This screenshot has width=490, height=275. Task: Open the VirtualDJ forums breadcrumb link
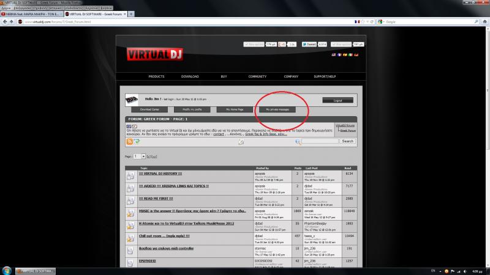tap(345, 125)
